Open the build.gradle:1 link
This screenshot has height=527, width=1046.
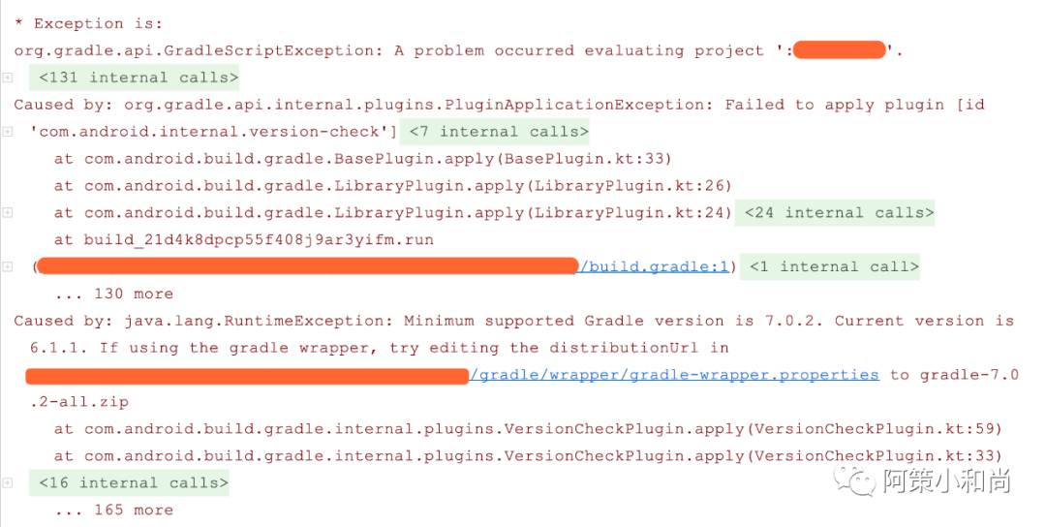[655, 266]
